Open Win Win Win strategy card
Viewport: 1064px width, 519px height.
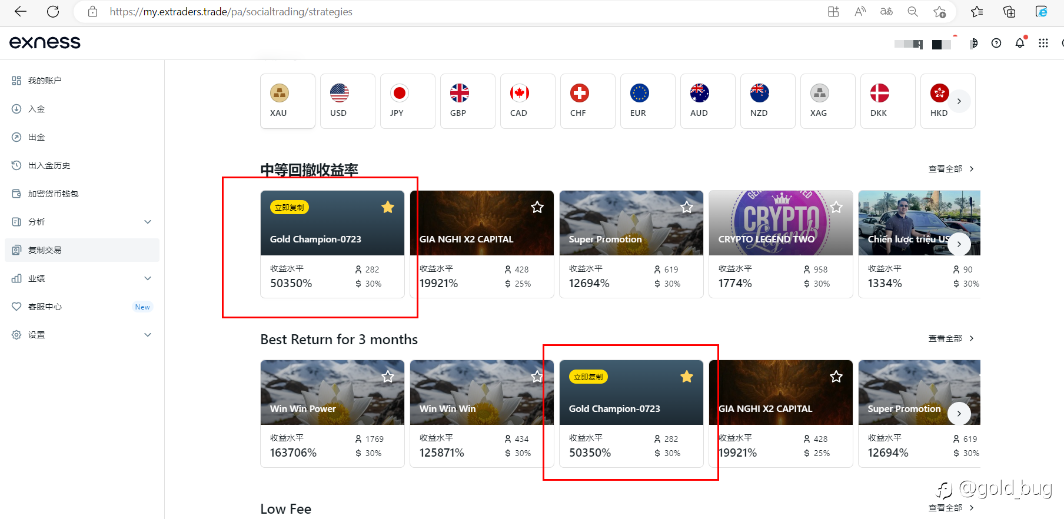[482, 414]
